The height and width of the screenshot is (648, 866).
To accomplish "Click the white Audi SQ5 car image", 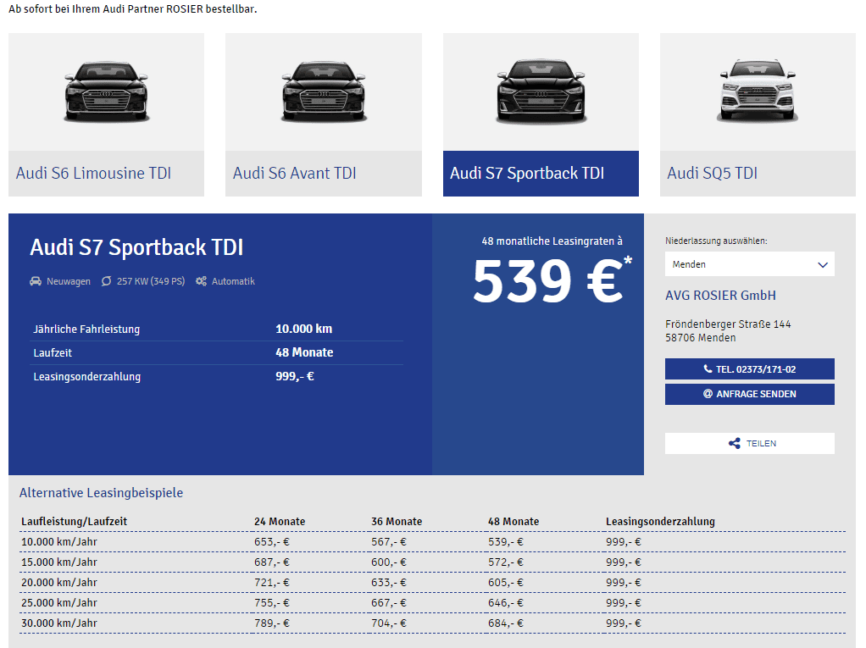I will 758,90.
